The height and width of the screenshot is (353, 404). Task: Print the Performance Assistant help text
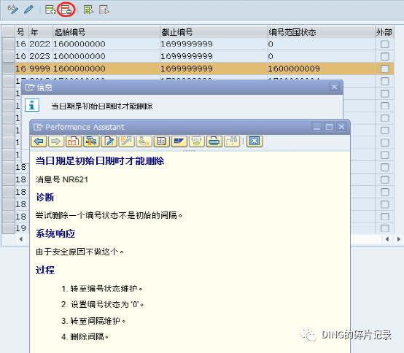(x=214, y=141)
